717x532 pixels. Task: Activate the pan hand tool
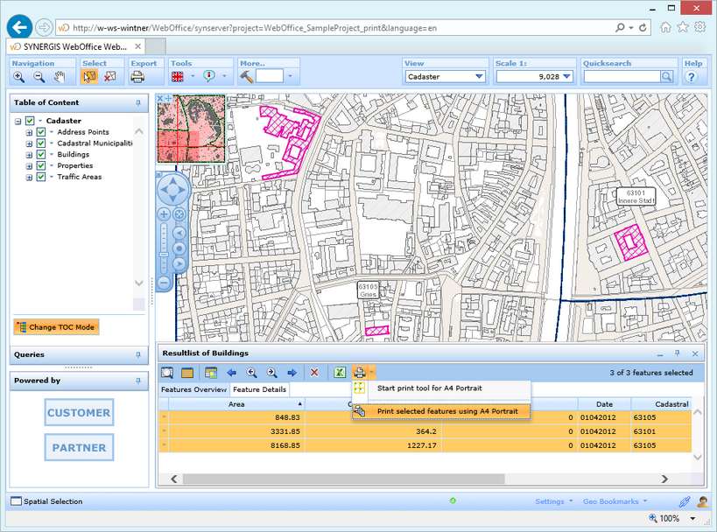60,77
